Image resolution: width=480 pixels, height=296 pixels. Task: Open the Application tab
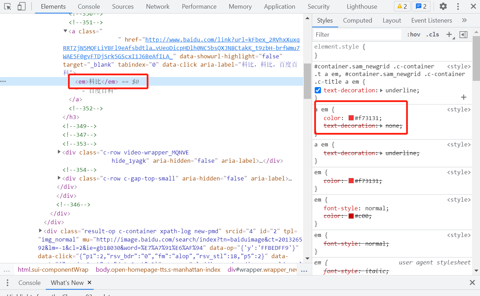click(280, 7)
